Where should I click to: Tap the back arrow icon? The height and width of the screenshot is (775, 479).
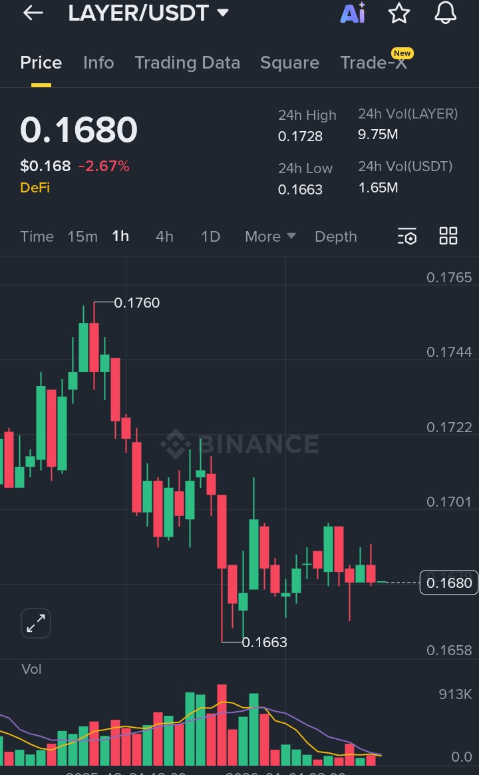click(33, 13)
